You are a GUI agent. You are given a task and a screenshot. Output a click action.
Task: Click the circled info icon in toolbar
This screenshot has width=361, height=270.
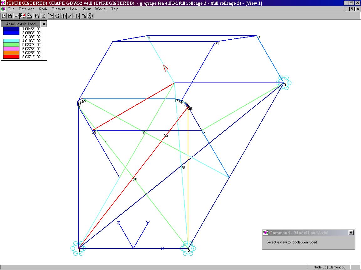click(x=90, y=16)
